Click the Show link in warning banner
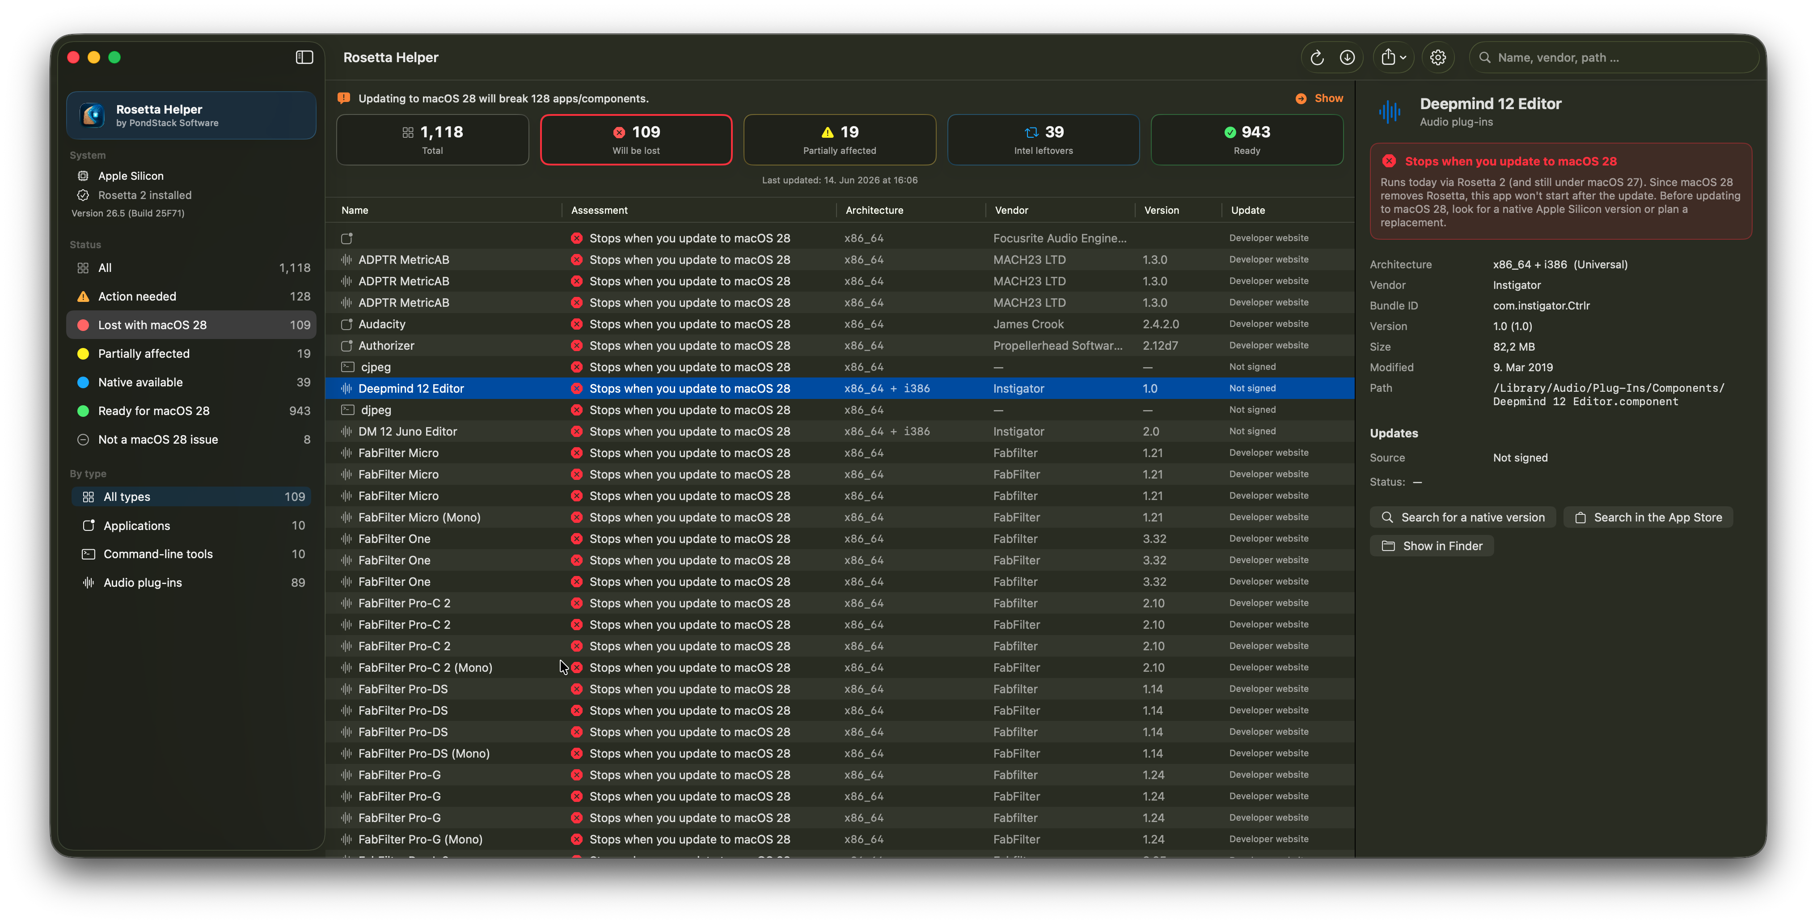Image resolution: width=1817 pixels, height=924 pixels. tap(1328, 98)
